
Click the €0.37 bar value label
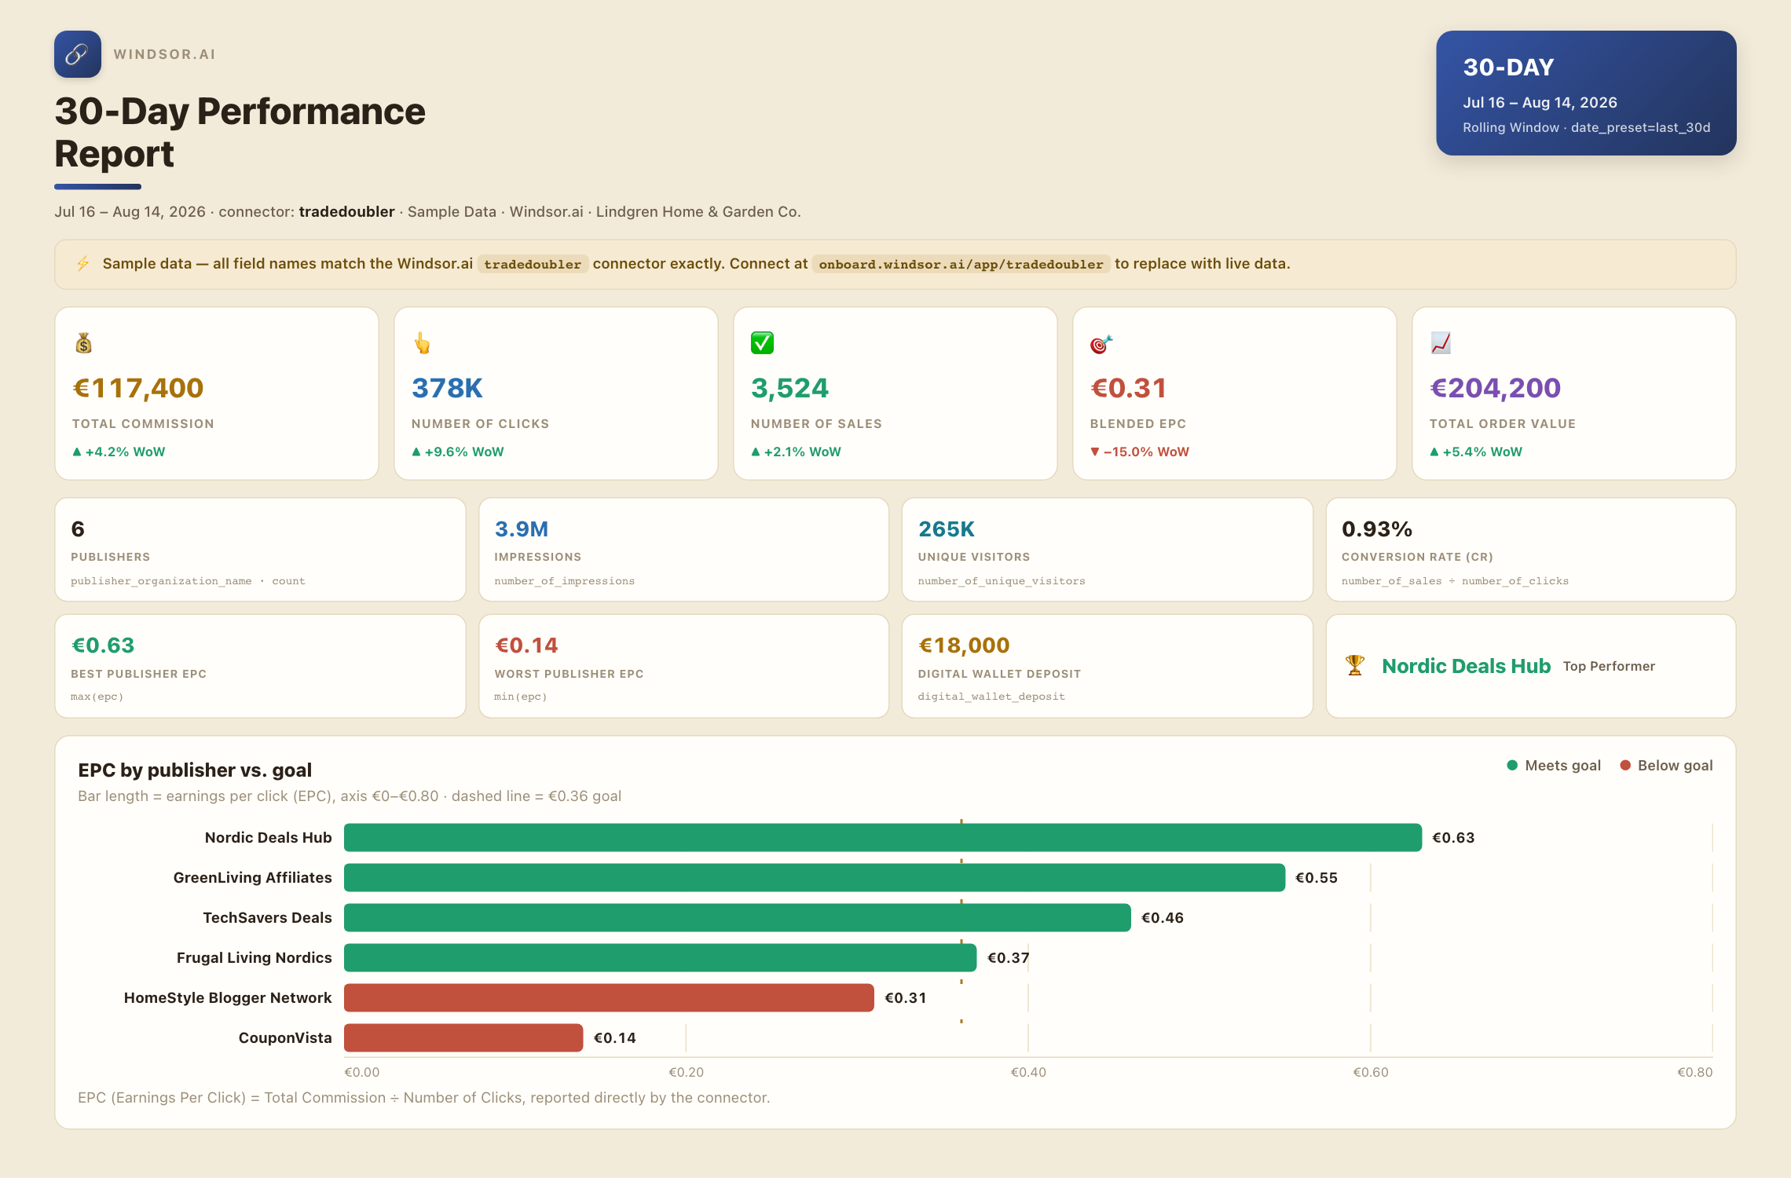pyautogui.click(x=1008, y=958)
